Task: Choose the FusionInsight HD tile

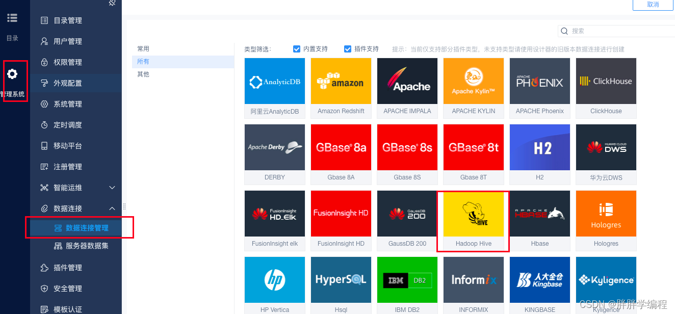Action: 341,221
